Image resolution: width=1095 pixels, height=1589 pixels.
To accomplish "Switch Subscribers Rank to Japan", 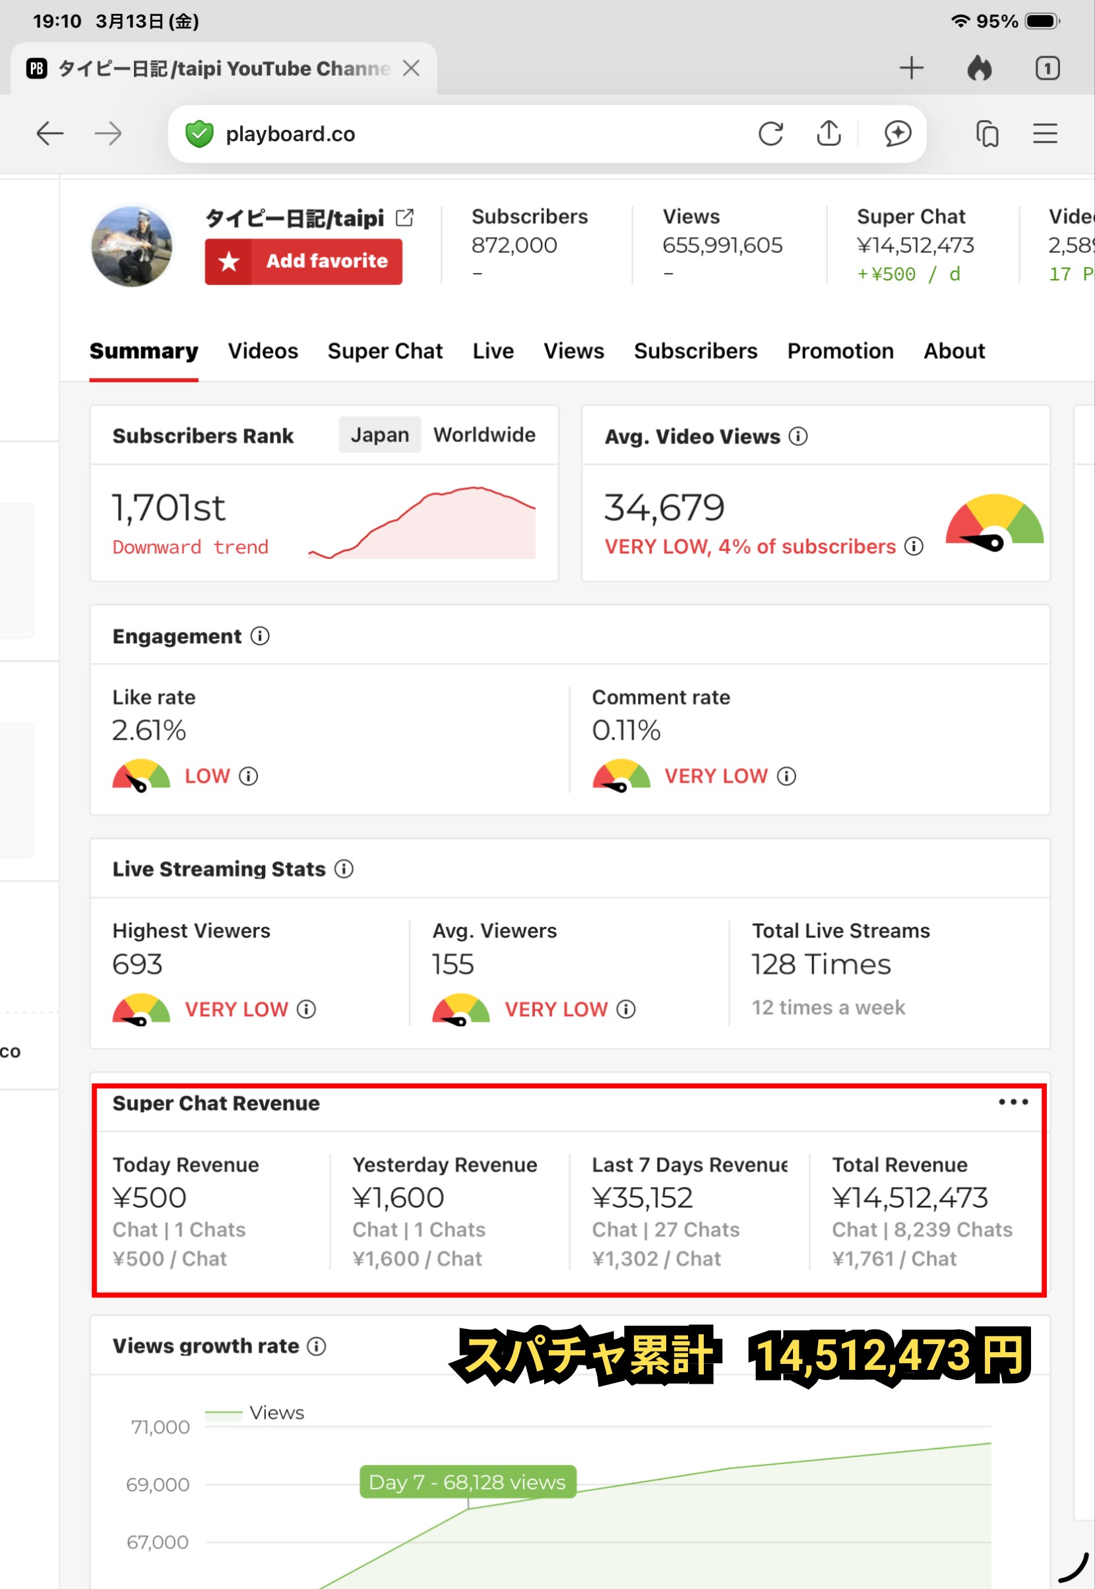I will [379, 435].
